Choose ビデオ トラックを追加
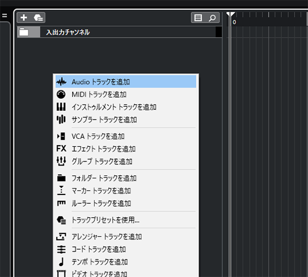Image resolution: width=308 pixels, height=277 pixels. (126, 273)
